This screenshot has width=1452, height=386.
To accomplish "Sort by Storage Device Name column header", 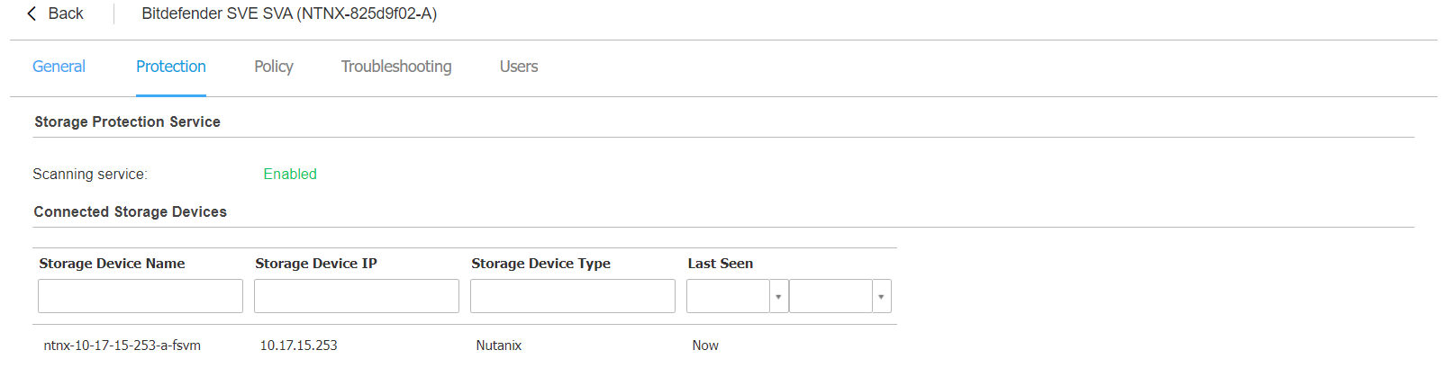I will pos(112,264).
